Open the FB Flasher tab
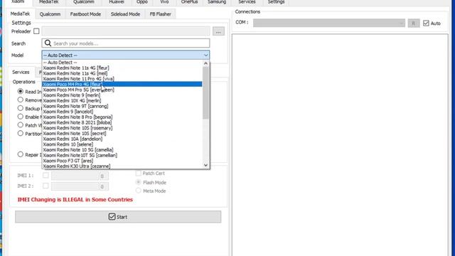This screenshot has width=455, height=256. click(x=160, y=14)
